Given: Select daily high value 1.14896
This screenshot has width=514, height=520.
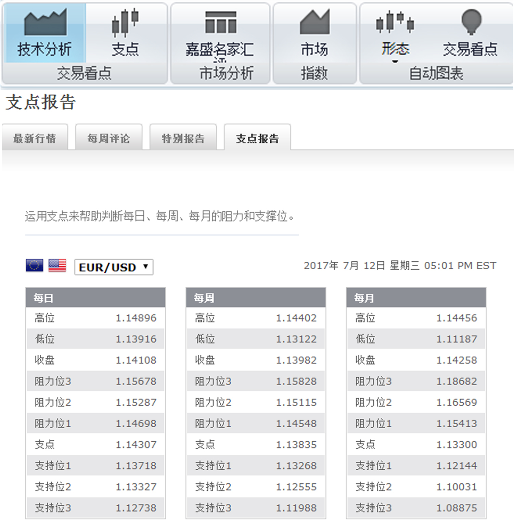Looking at the screenshot, I should (136, 318).
